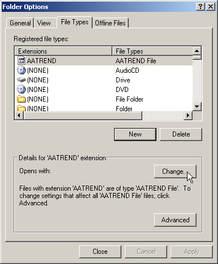Image resolution: width=218 pixels, height=264 pixels.
Task: Click the Folder row's yellow icon
Action: tap(21, 108)
